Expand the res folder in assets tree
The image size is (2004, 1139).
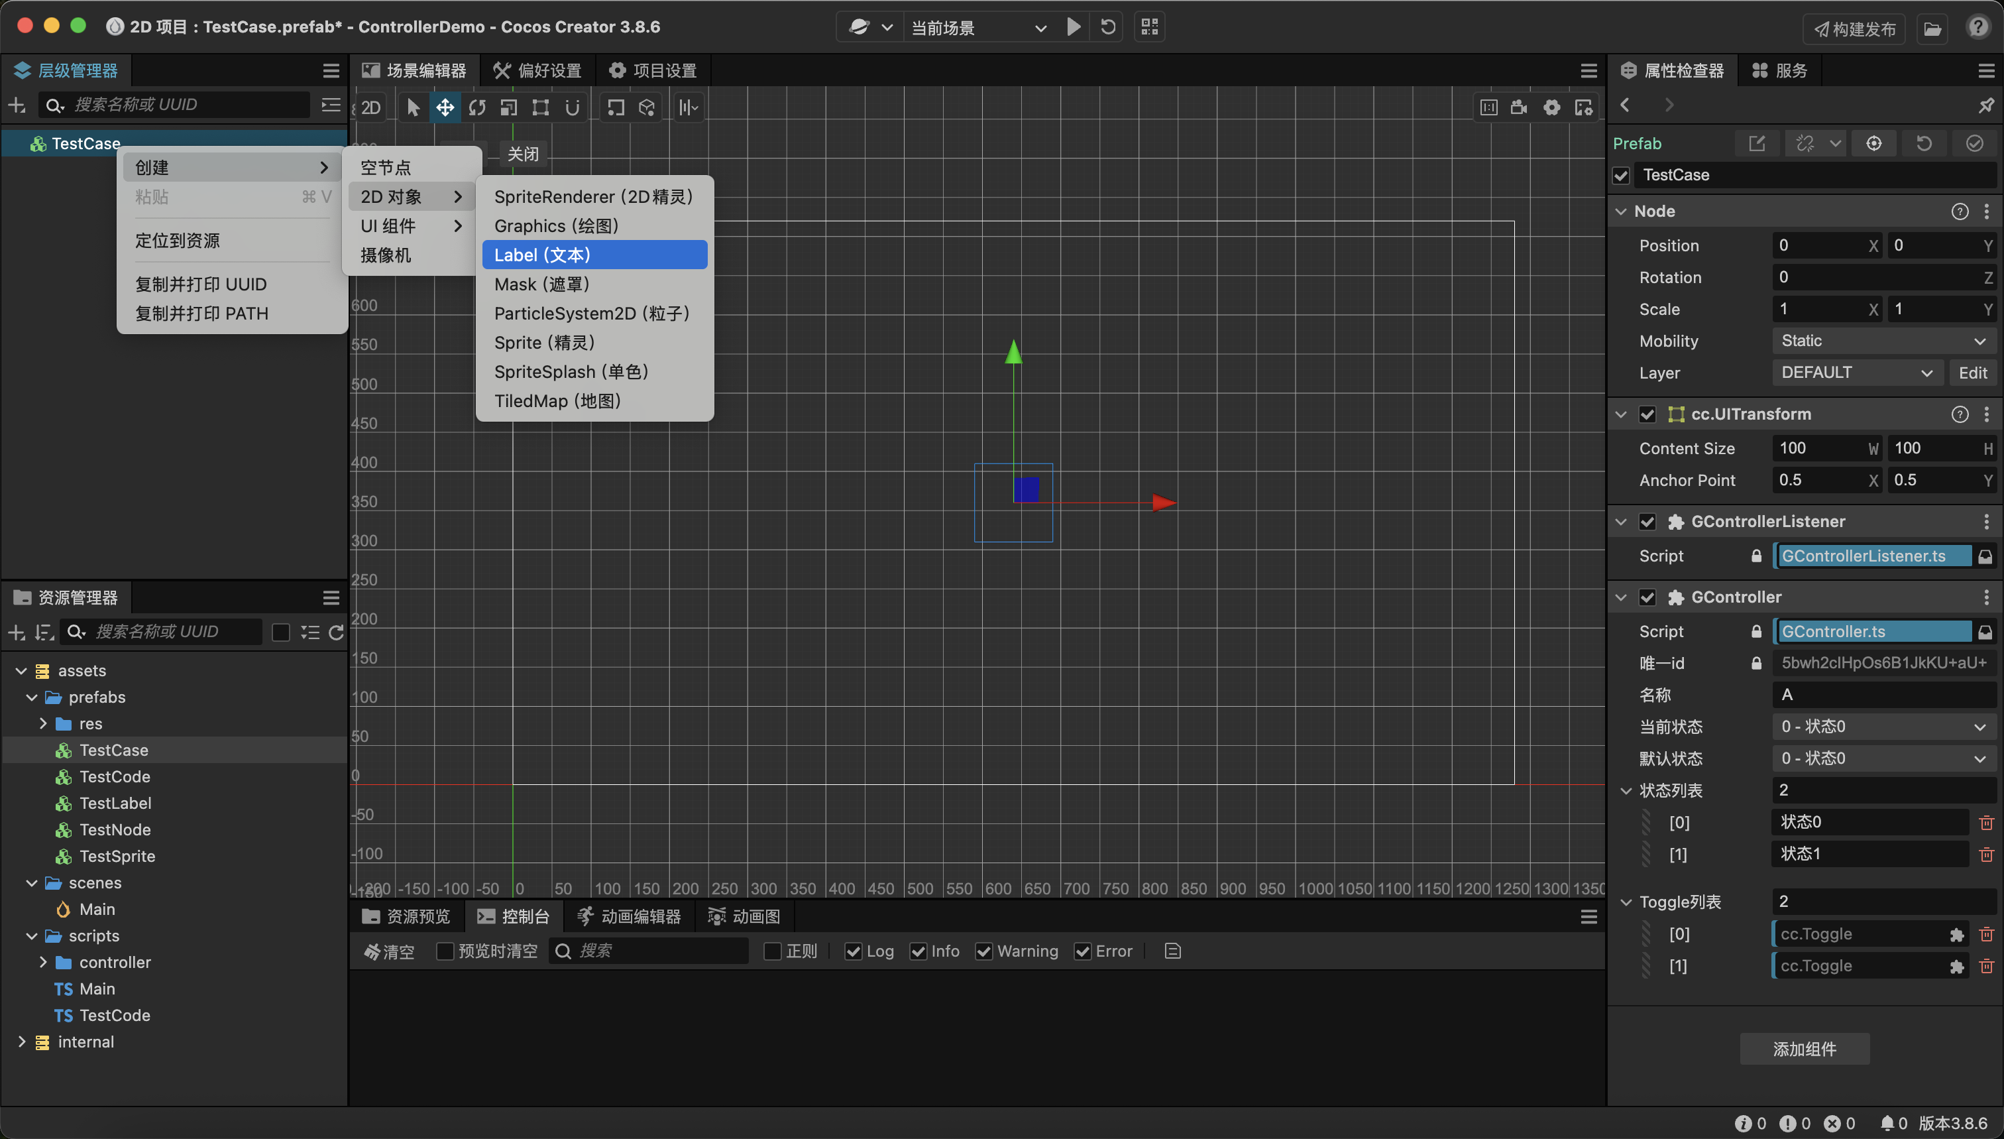click(44, 723)
